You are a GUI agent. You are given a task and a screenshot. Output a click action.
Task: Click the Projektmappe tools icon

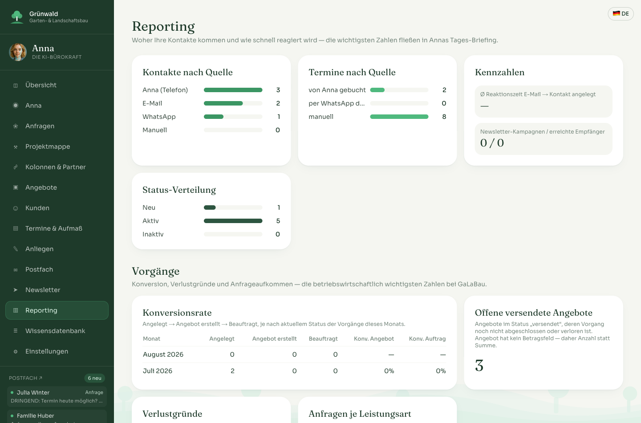[16, 146]
